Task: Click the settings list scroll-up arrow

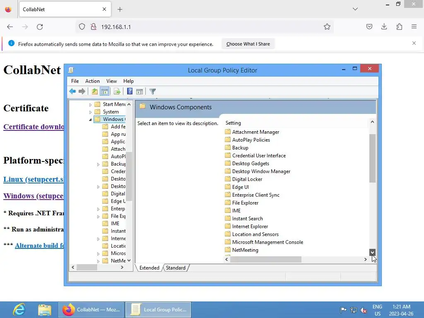Action: point(372,122)
